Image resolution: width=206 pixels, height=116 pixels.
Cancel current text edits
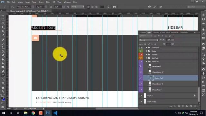coord(149,7)
